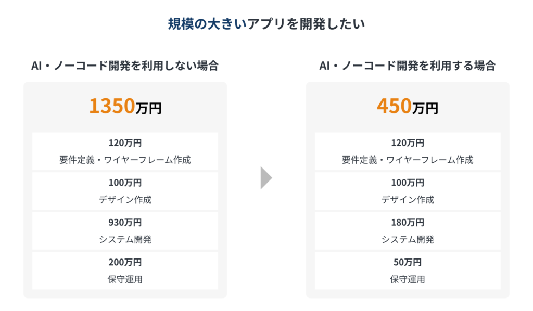
Task: Click the left panel 120万円 amount
Action: 125,142
